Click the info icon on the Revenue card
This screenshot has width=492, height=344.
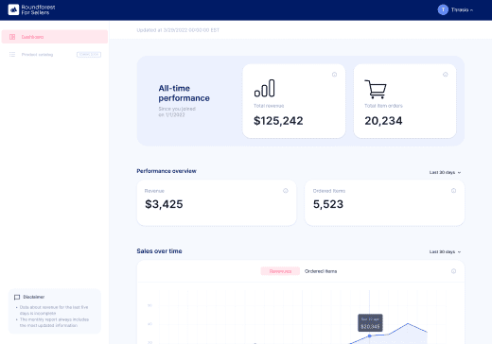coord(286,191)
